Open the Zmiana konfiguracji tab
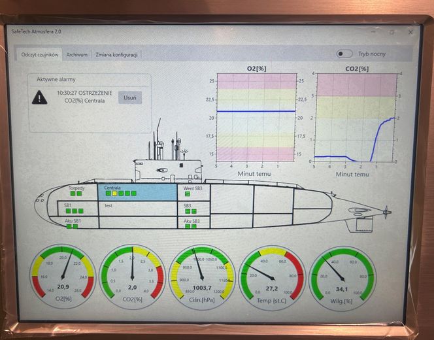Image resolution: width=434 pixels, height=340 pixels. point(116,55)
